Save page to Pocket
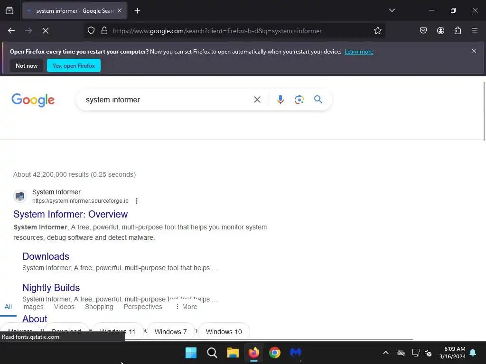 pos(423,31)
